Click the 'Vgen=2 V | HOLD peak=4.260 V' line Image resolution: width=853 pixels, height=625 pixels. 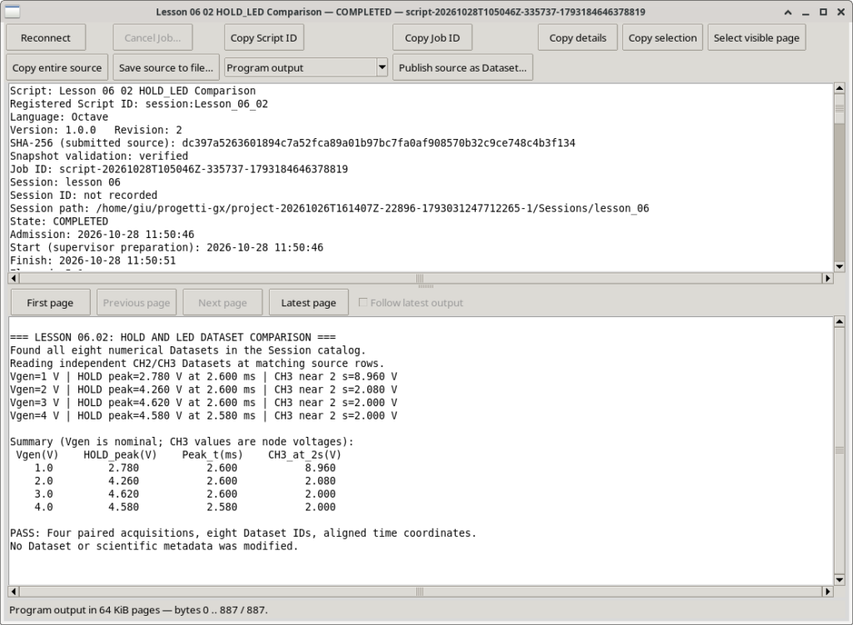(203, 389)
